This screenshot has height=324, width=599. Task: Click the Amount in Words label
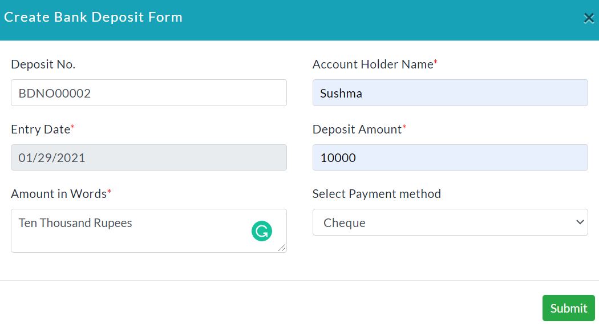pos(59,194)
